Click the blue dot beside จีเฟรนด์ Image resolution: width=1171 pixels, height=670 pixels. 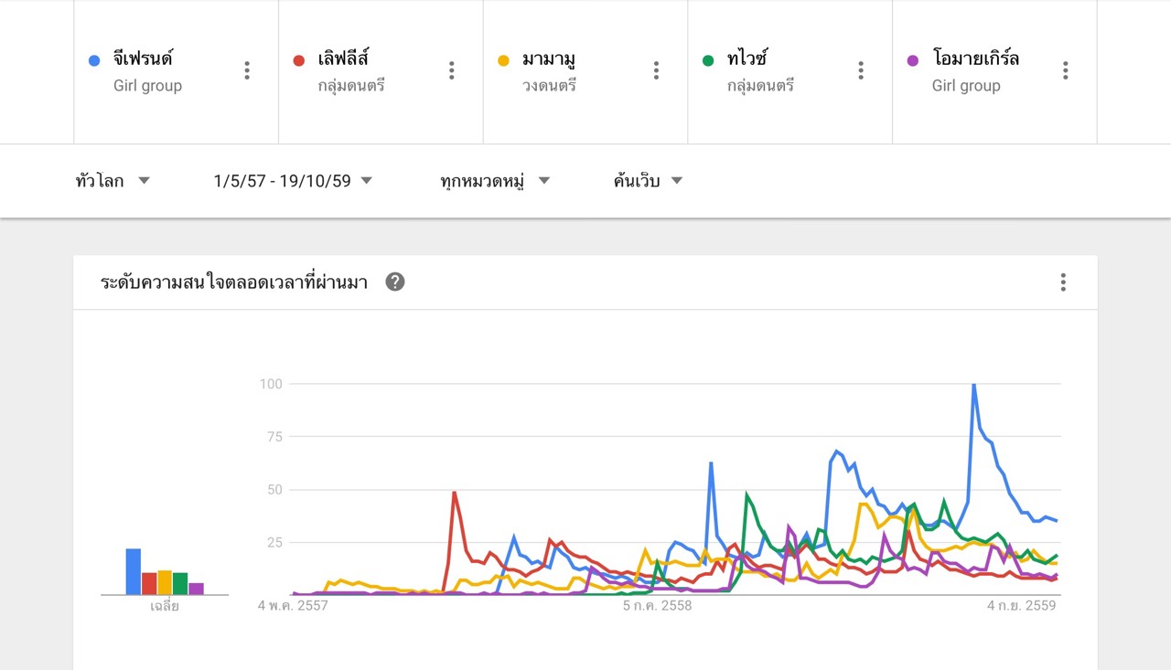coord(93,60)
